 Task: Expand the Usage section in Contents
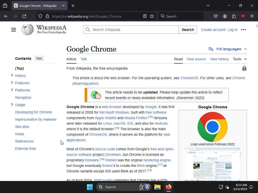click(x=12, y=104)
